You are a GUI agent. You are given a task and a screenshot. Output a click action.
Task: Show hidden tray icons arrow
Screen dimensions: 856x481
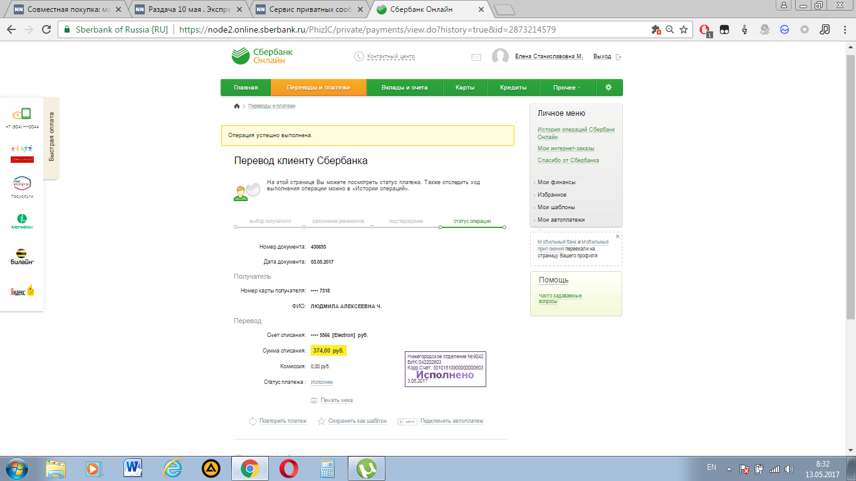(x=729, y=468)
